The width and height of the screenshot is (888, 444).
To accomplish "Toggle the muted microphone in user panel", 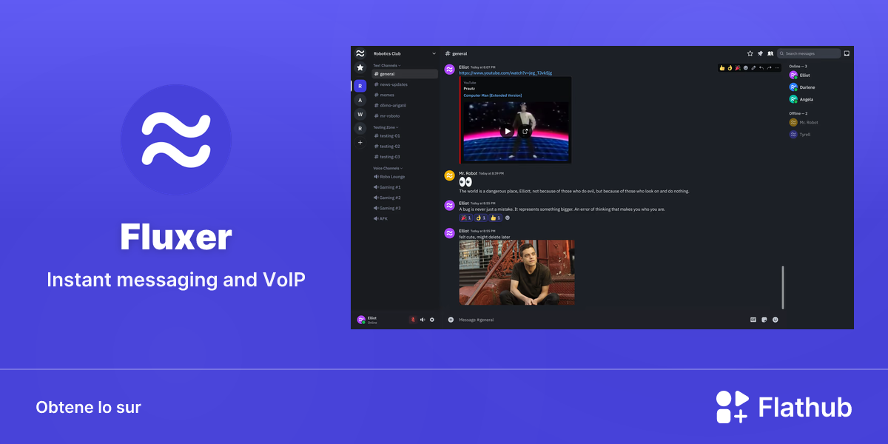I will point(413,320).
